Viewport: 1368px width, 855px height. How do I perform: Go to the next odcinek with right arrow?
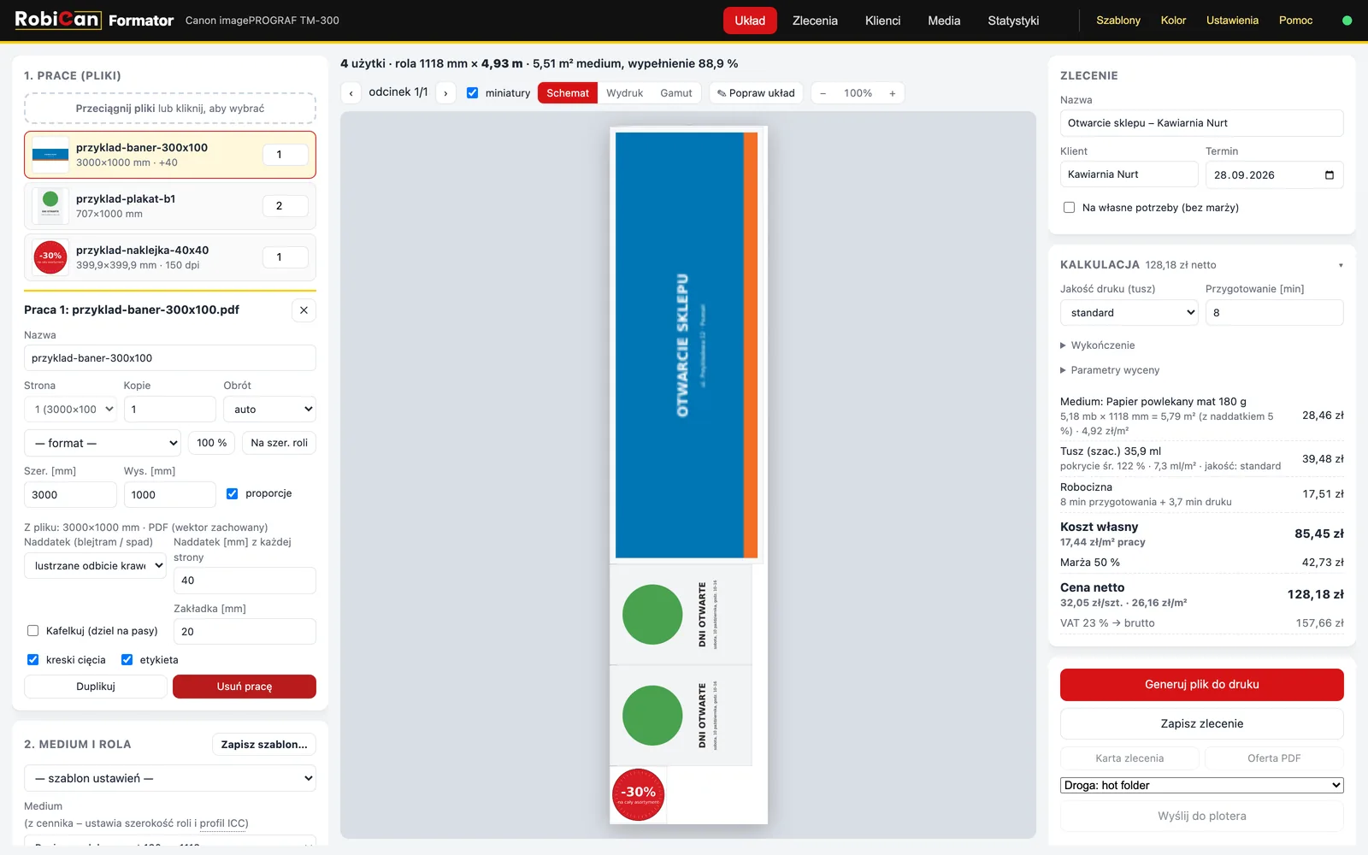coord(445,93)
